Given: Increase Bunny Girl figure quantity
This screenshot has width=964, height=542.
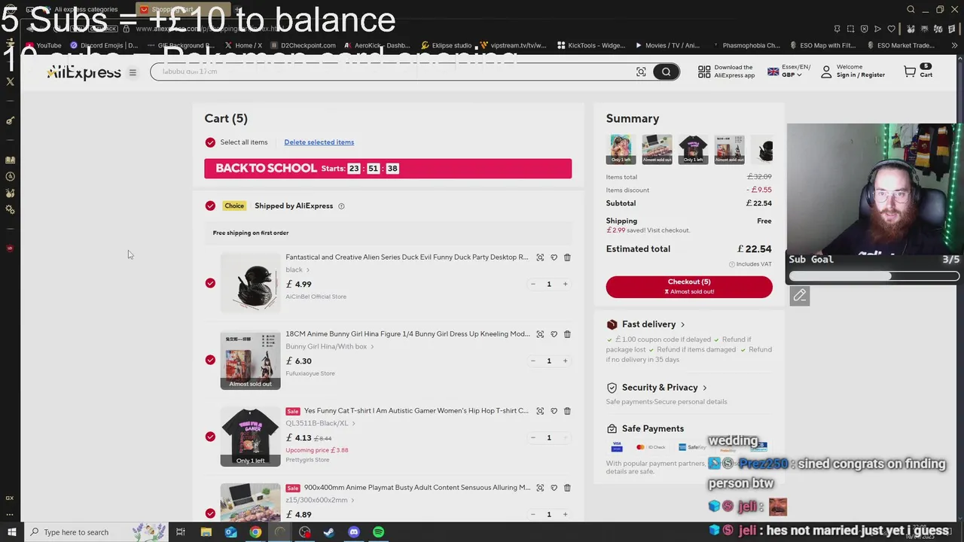Looking at the screenshot, I should click(565, 361).
